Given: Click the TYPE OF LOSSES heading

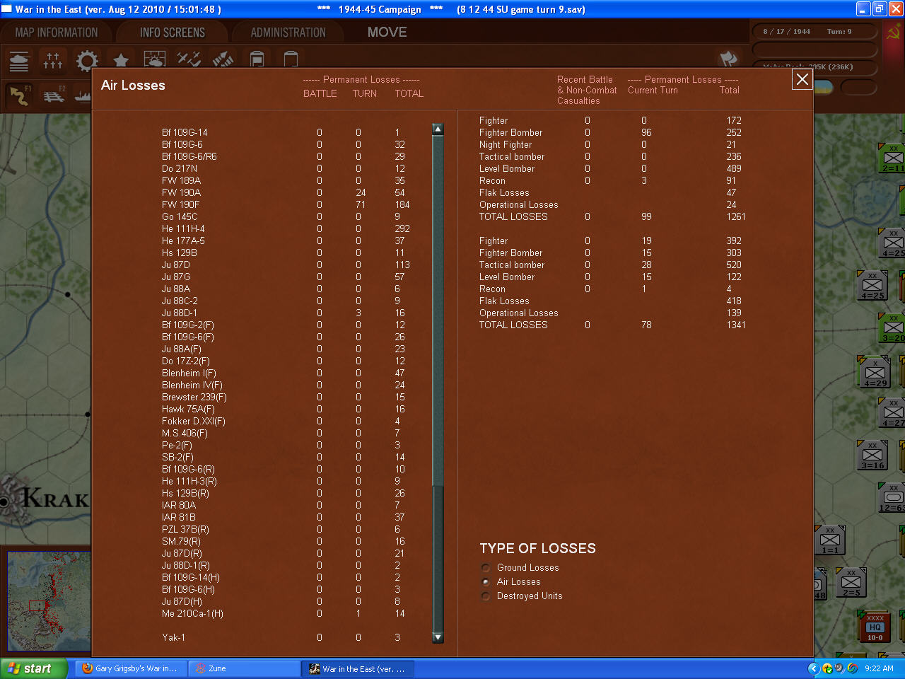Looking at the screenshot, I should coord(537,548).
